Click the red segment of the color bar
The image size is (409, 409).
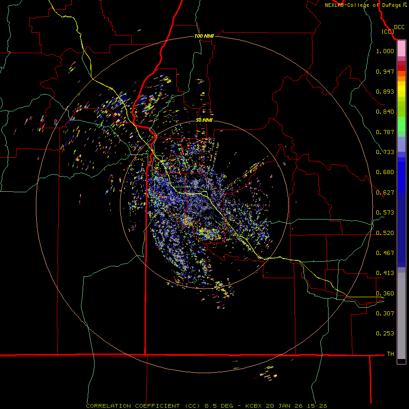coord(401,68)
